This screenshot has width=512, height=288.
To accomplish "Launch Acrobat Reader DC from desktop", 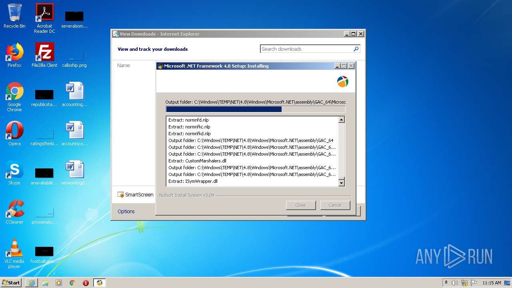I will 44,18.
